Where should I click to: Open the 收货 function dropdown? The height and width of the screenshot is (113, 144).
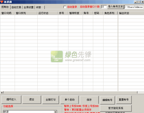(55, 112)
